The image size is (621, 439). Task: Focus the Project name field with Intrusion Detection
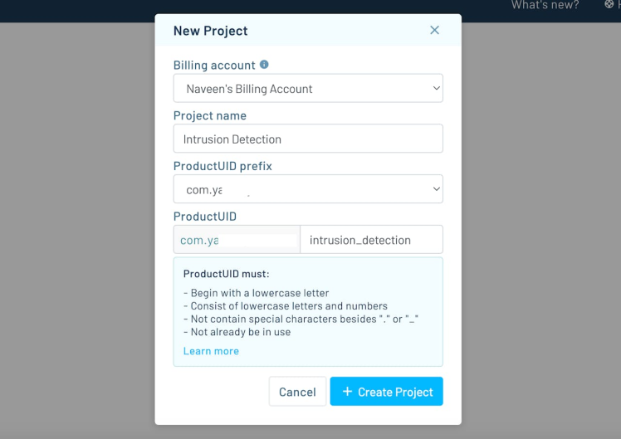tap(307, 139)
